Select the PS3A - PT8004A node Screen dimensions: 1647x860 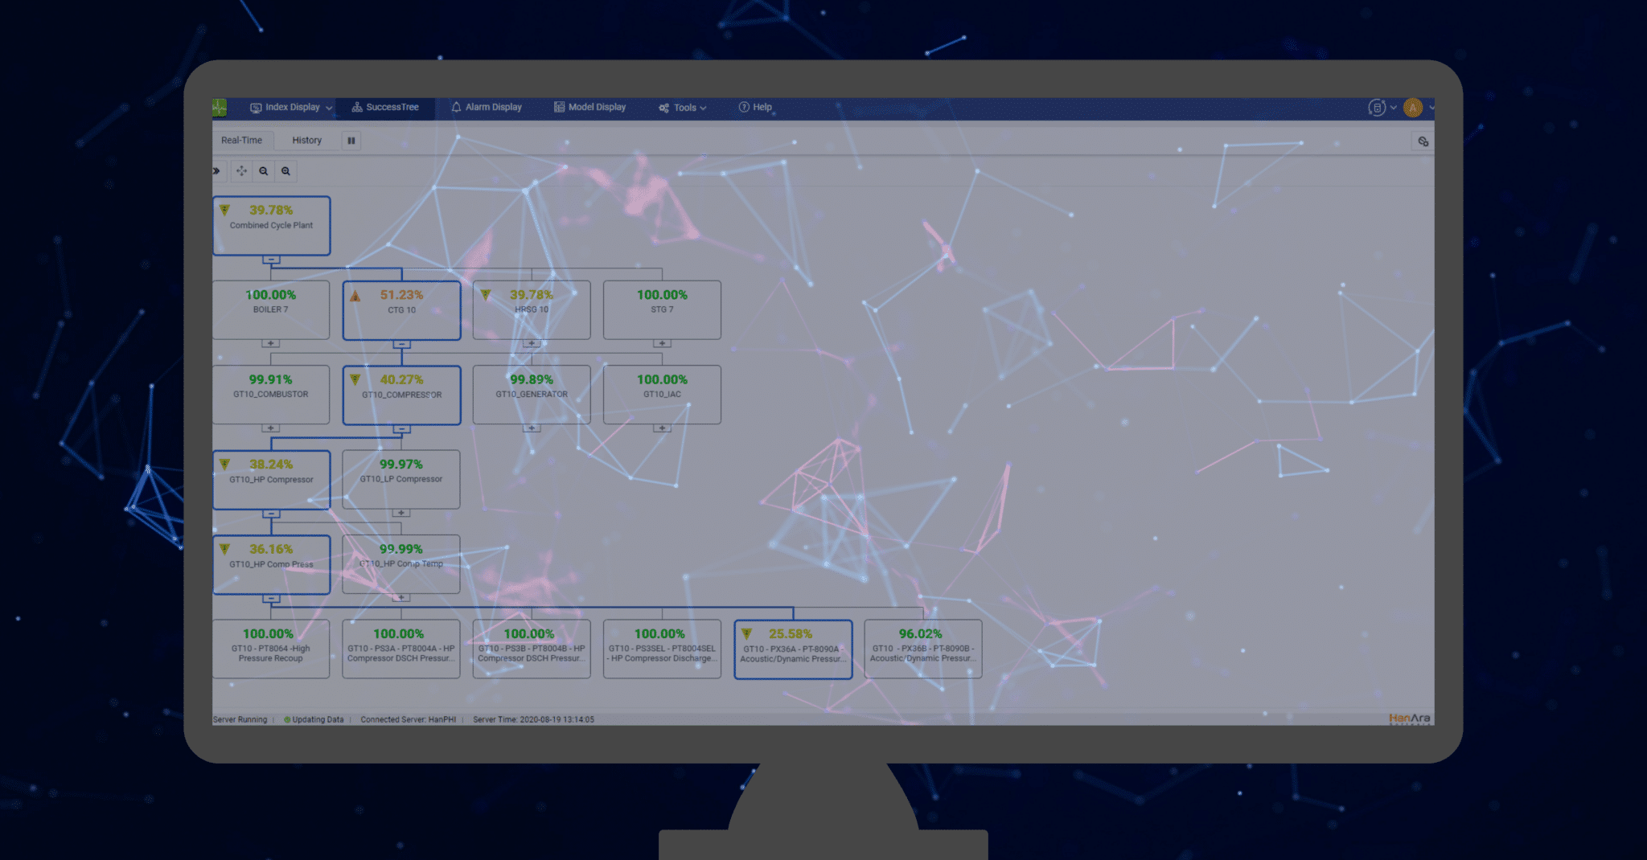coord(401,649)
